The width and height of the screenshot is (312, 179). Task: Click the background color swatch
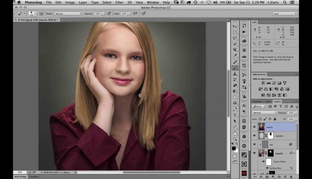tap(236, 151)
